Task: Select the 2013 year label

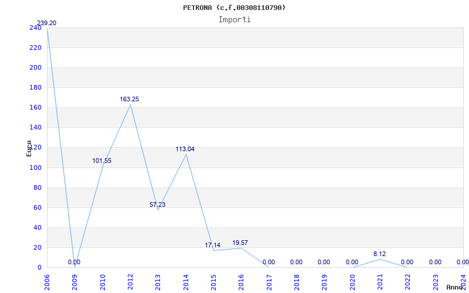Action: 158,282
